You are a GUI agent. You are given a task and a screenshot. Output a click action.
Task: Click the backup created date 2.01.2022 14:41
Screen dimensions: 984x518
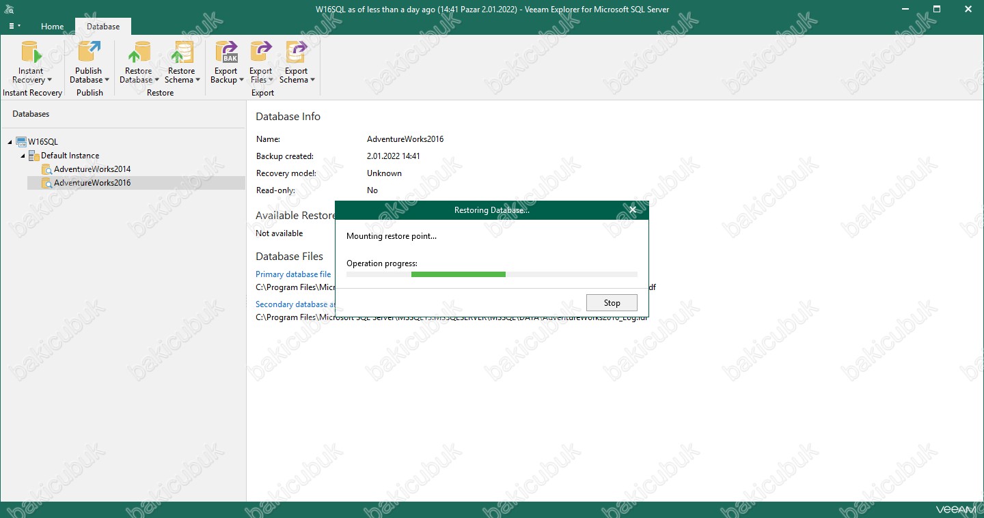[394, 156]
